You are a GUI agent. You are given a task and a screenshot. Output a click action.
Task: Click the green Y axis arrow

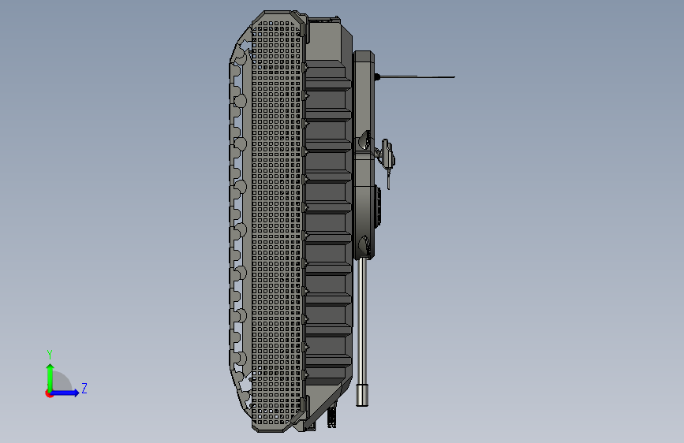50,378
